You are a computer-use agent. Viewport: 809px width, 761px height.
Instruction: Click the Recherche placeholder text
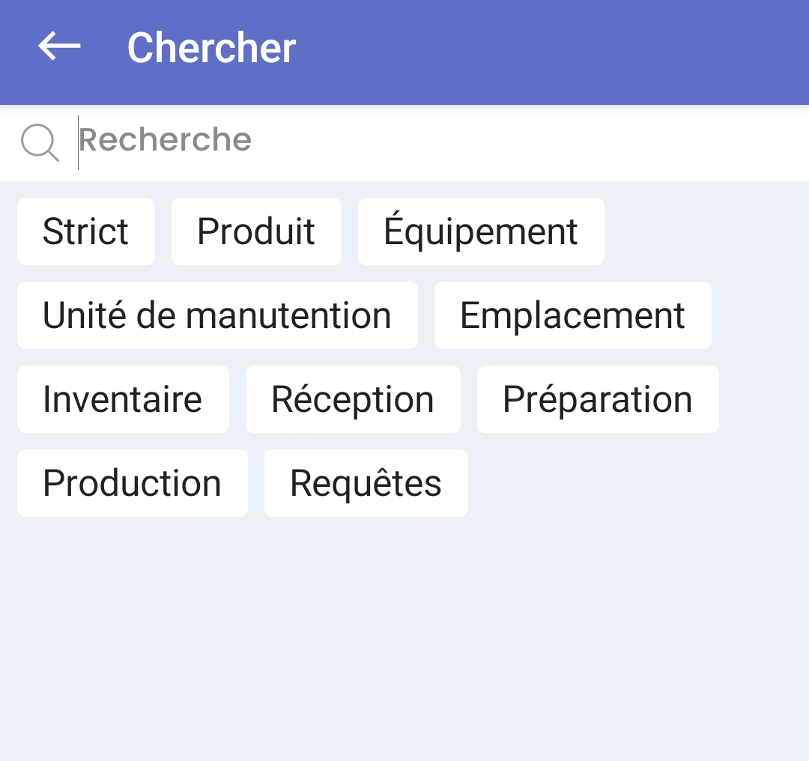(166, 140)
